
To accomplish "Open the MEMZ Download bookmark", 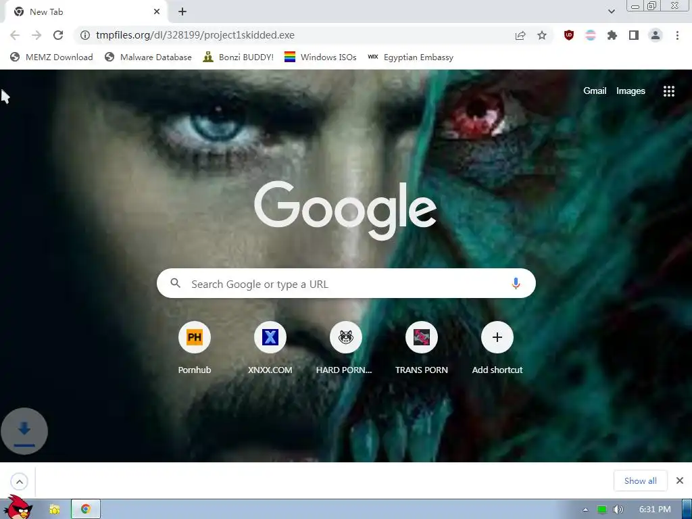I will pos(51,57).
